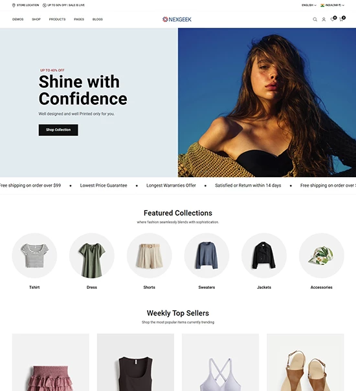Open the search magnifier icon
This screenshot has width=356, height=391.
(315, 19)
